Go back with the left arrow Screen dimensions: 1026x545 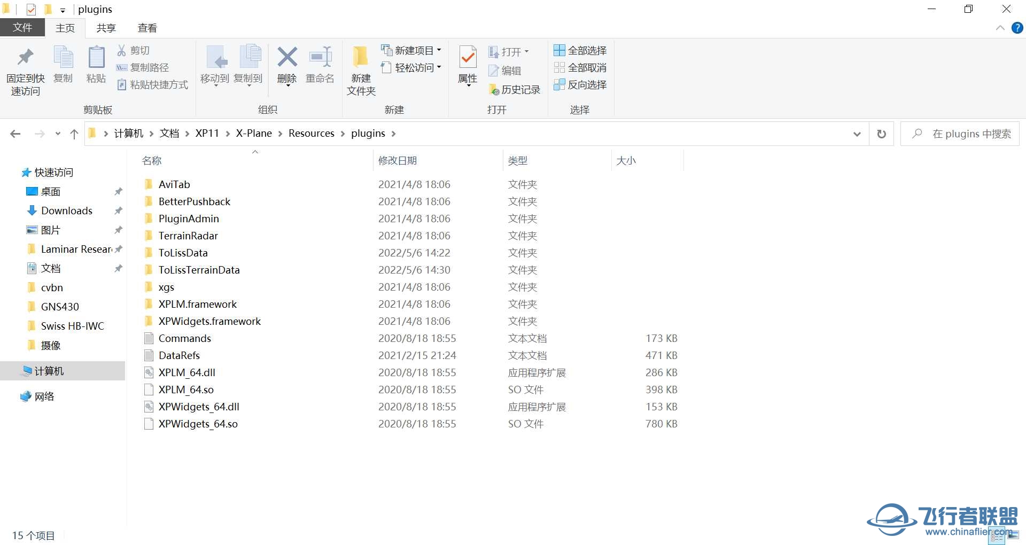click(15, 134)
